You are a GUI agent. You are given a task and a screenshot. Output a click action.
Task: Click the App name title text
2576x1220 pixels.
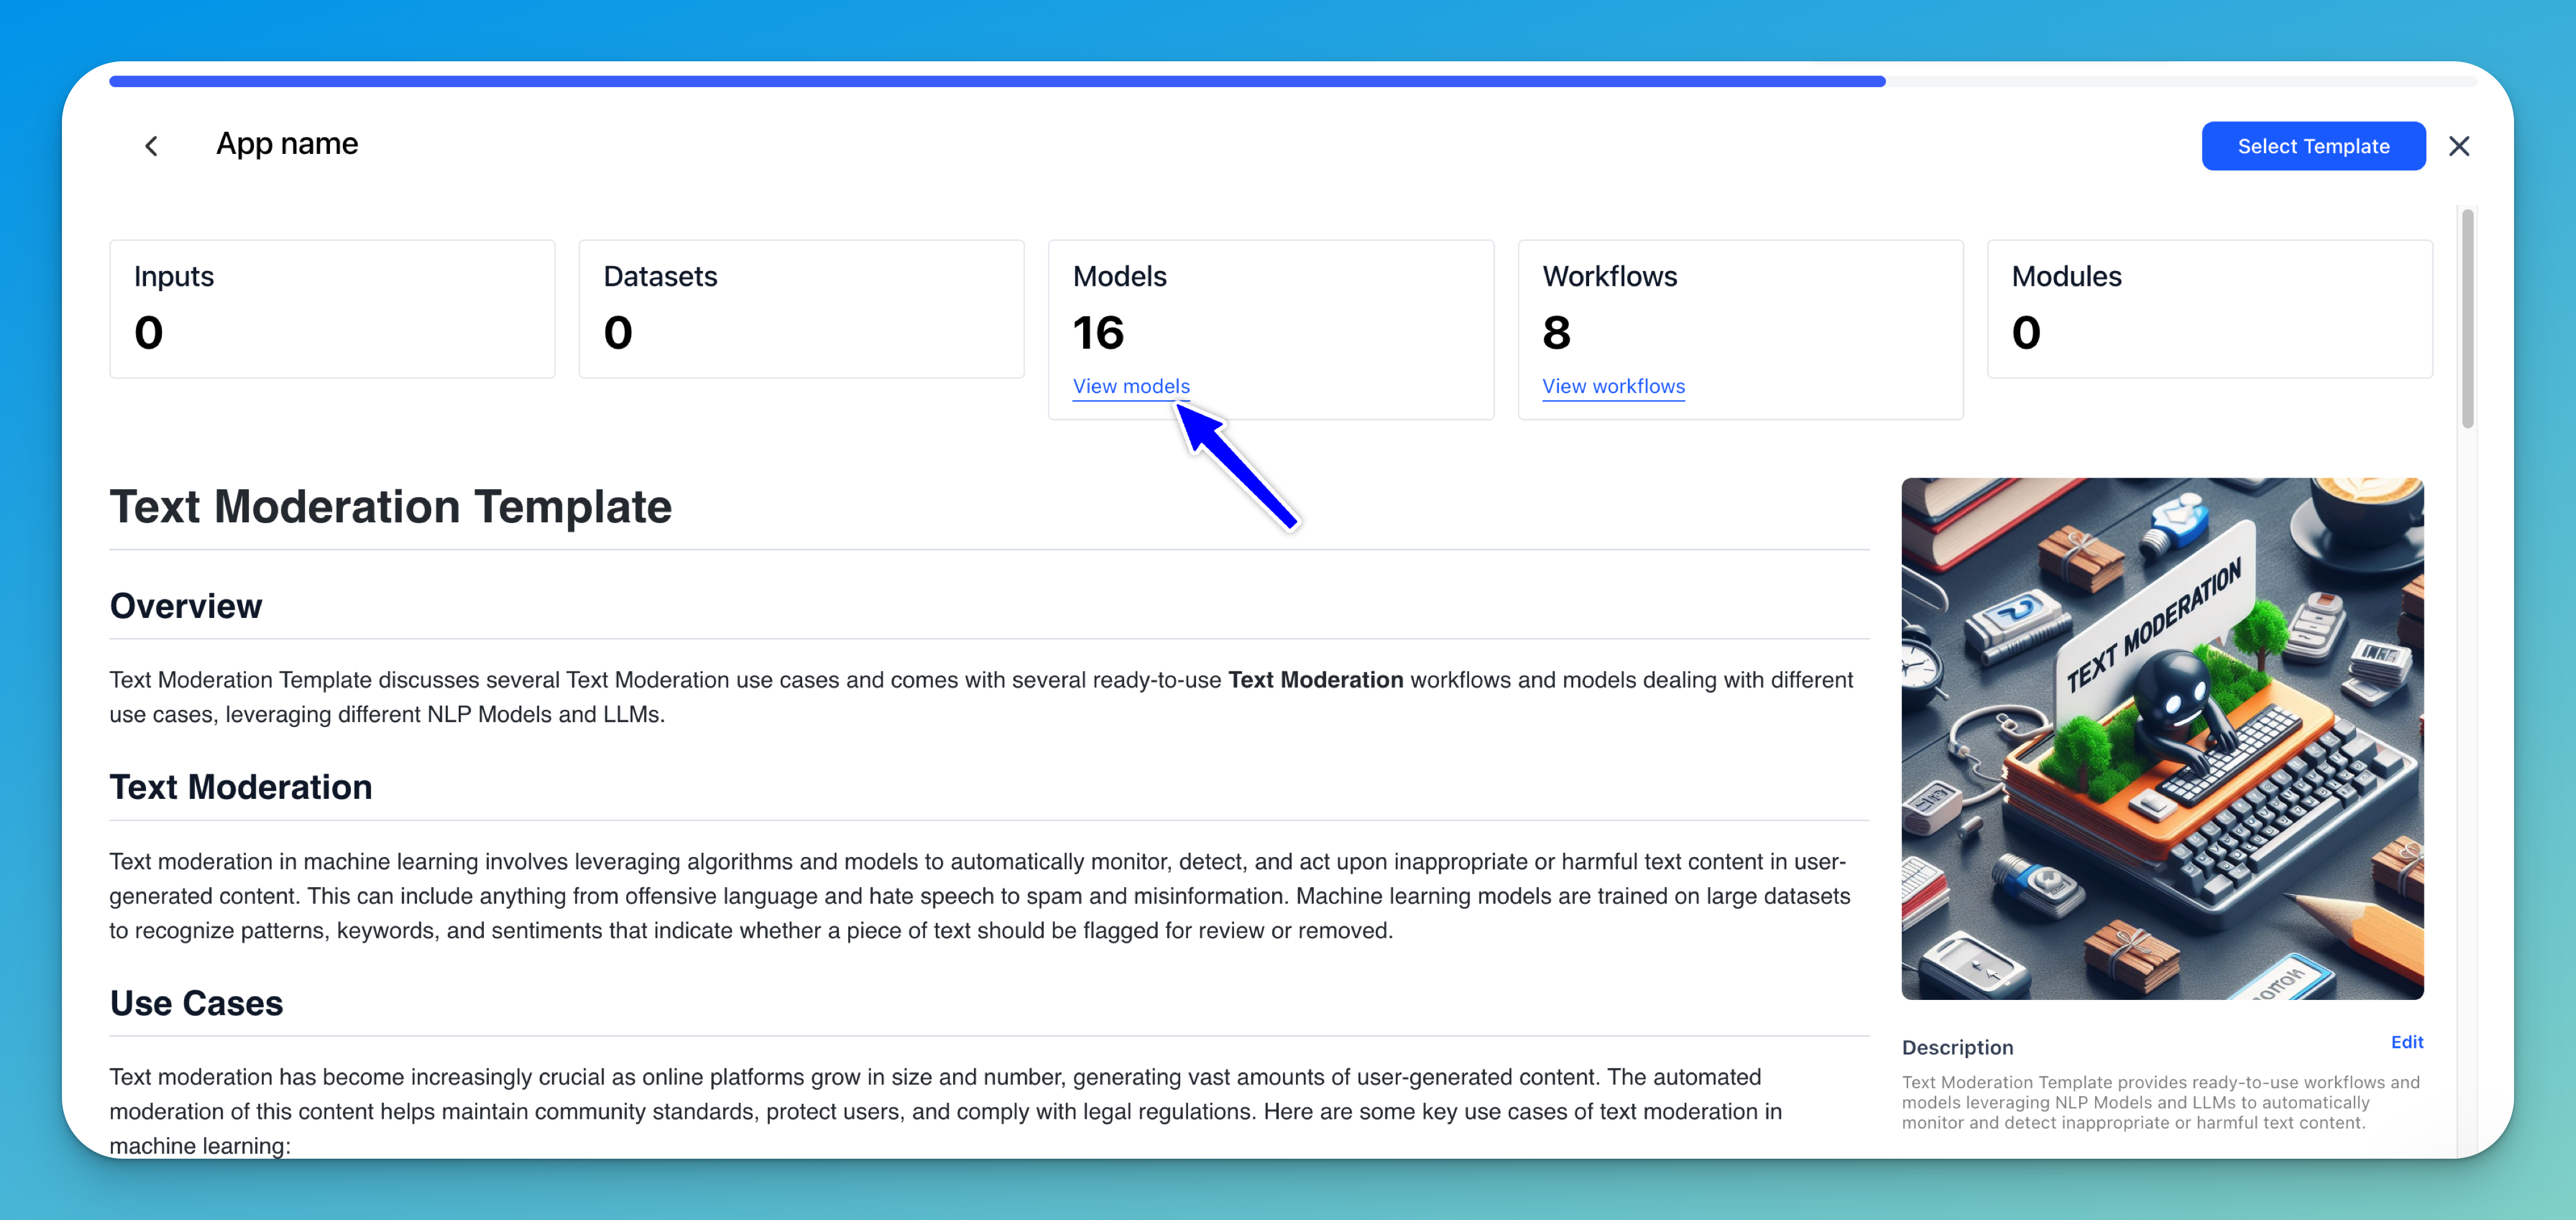[x=287, y=144]
